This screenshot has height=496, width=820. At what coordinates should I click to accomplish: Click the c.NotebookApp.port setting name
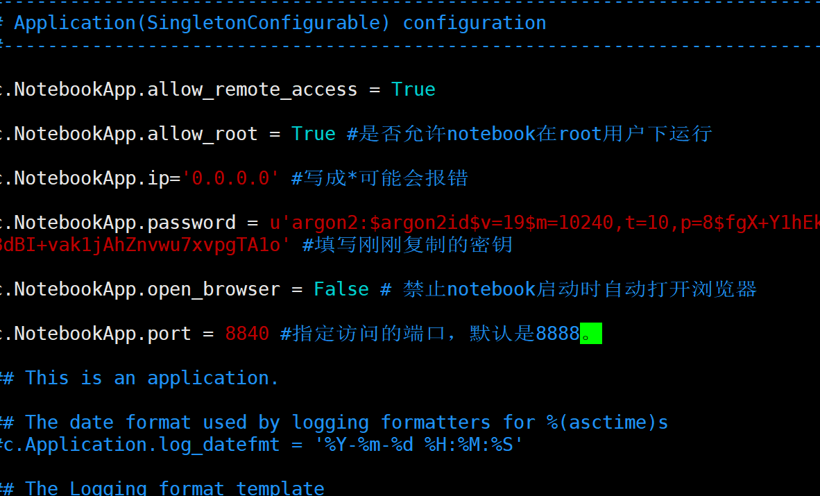[x=96, y=334]
